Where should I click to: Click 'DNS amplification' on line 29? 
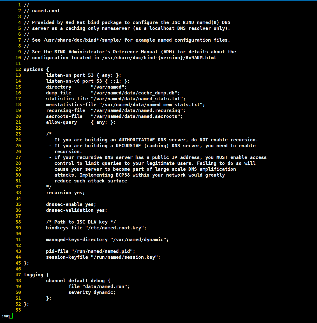click(212, 169)
